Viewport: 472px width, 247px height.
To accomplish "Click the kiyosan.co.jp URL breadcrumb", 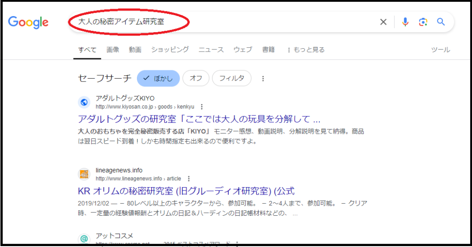I will click(145, 107).
